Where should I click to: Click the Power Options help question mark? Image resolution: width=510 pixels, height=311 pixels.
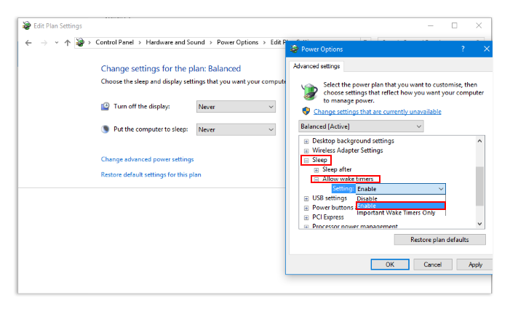[x=463, y=49]
